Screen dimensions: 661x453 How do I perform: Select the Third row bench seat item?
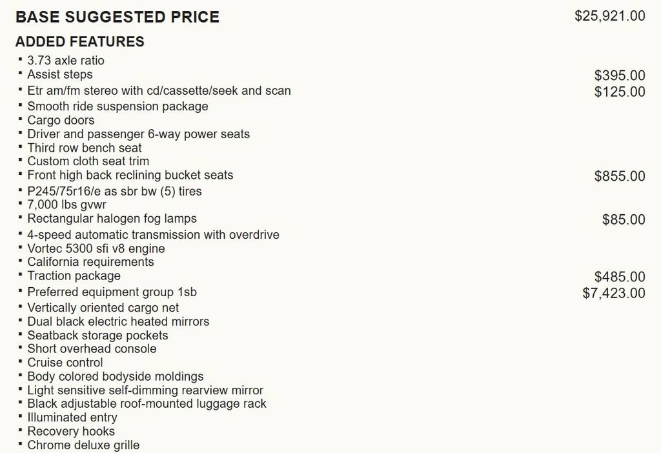point(85,148)
